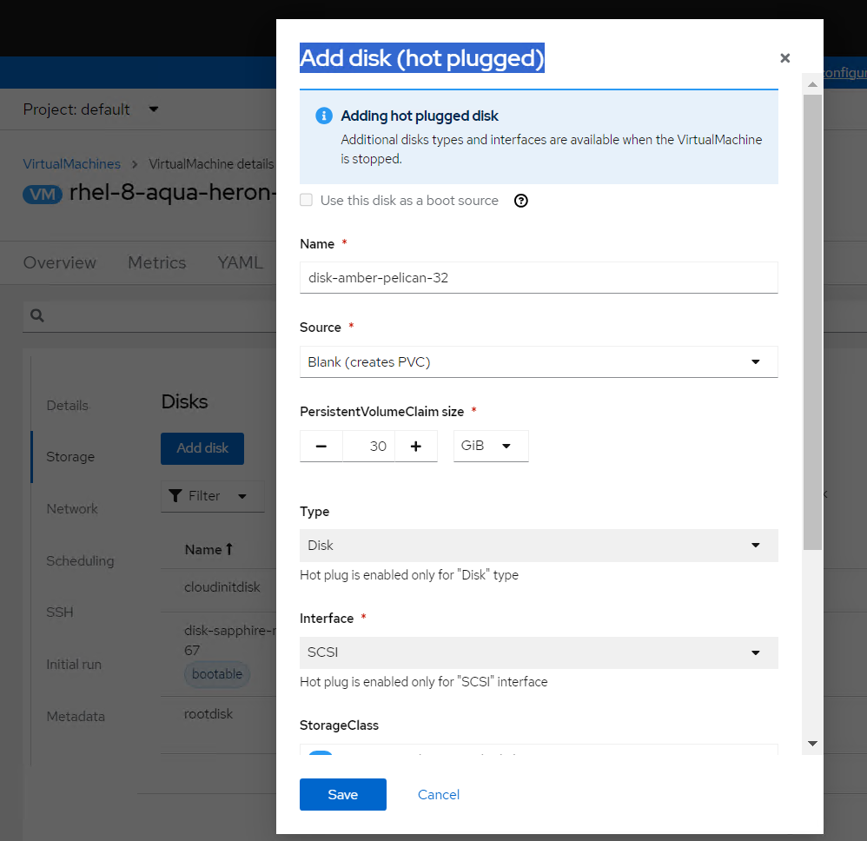The width and height of the screenshot is (867, 841).
Task: Expand the Type dropdown
Action: point(539,546)
